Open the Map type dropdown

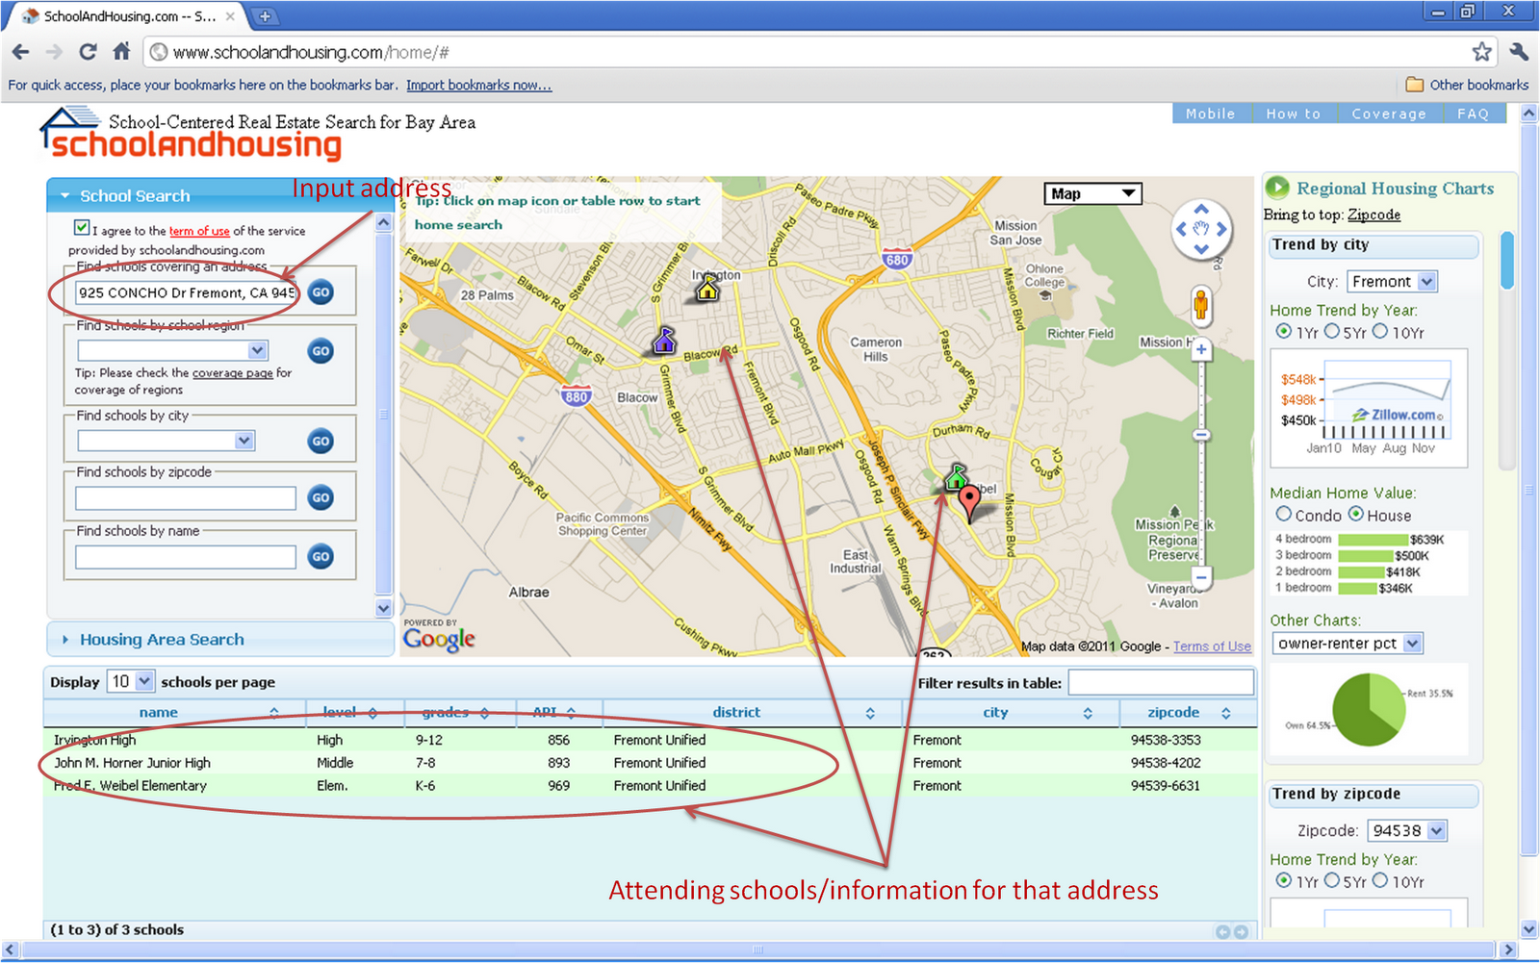(1092, 193)
